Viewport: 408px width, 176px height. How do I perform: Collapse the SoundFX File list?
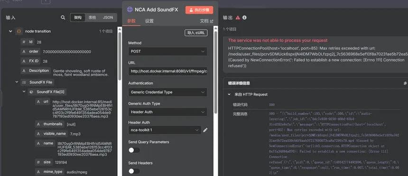tap(17, 82)
